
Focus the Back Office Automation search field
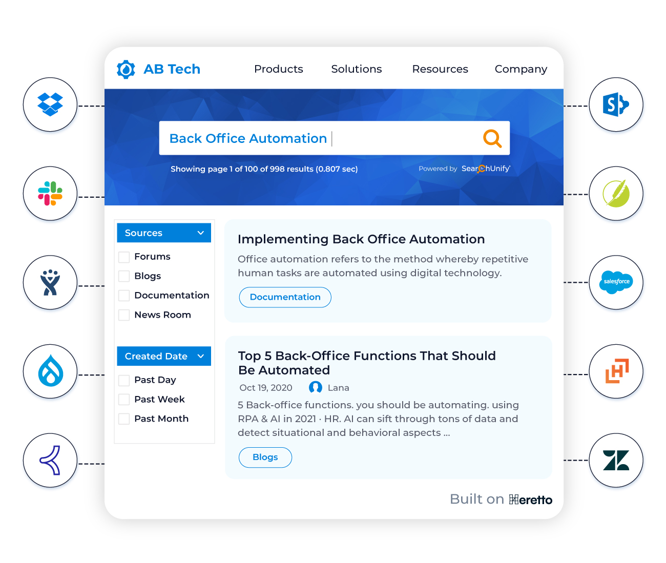click(335, 138)
